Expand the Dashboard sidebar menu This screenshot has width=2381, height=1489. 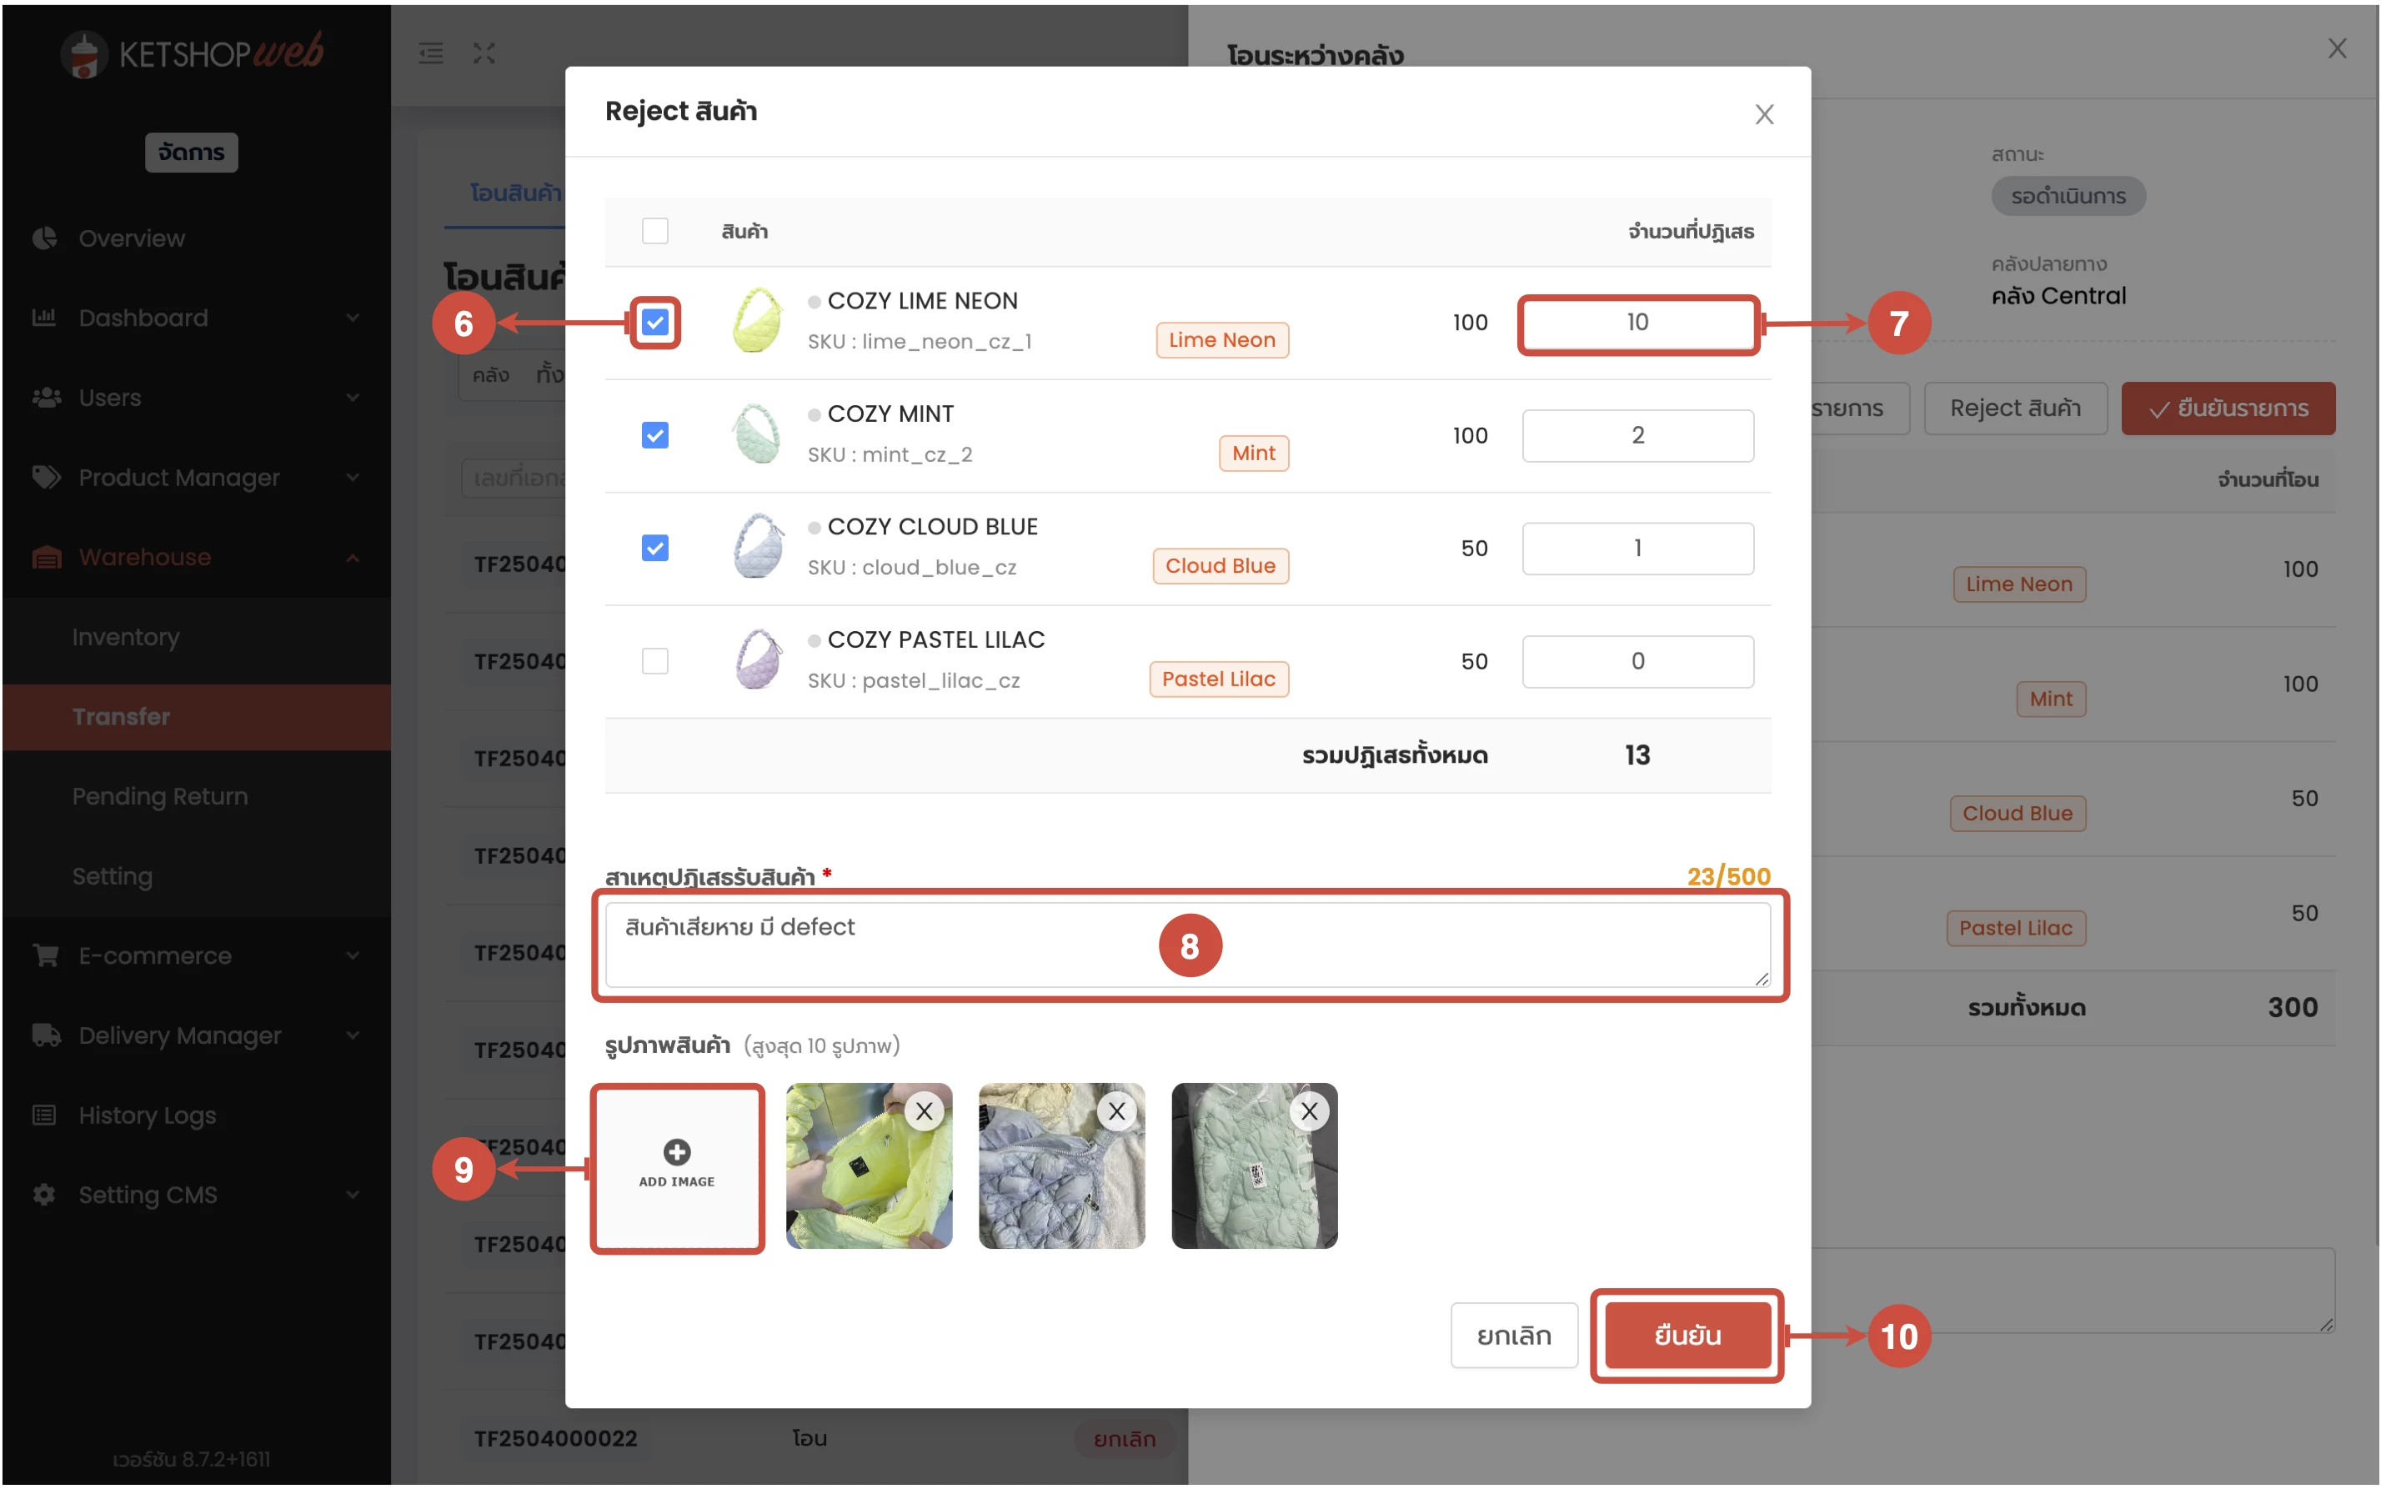143,318
